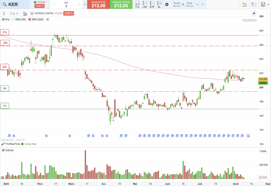Increase quantity with the plus button

click(79, 5)
